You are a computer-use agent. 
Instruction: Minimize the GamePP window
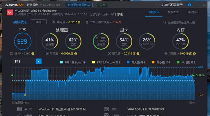point(197,5)
